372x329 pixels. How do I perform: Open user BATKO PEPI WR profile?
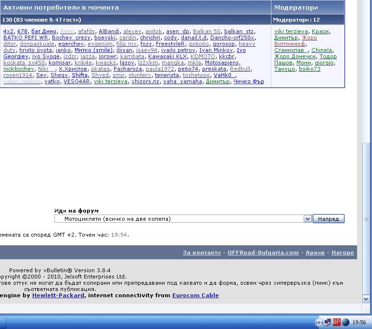coord(26,38)
